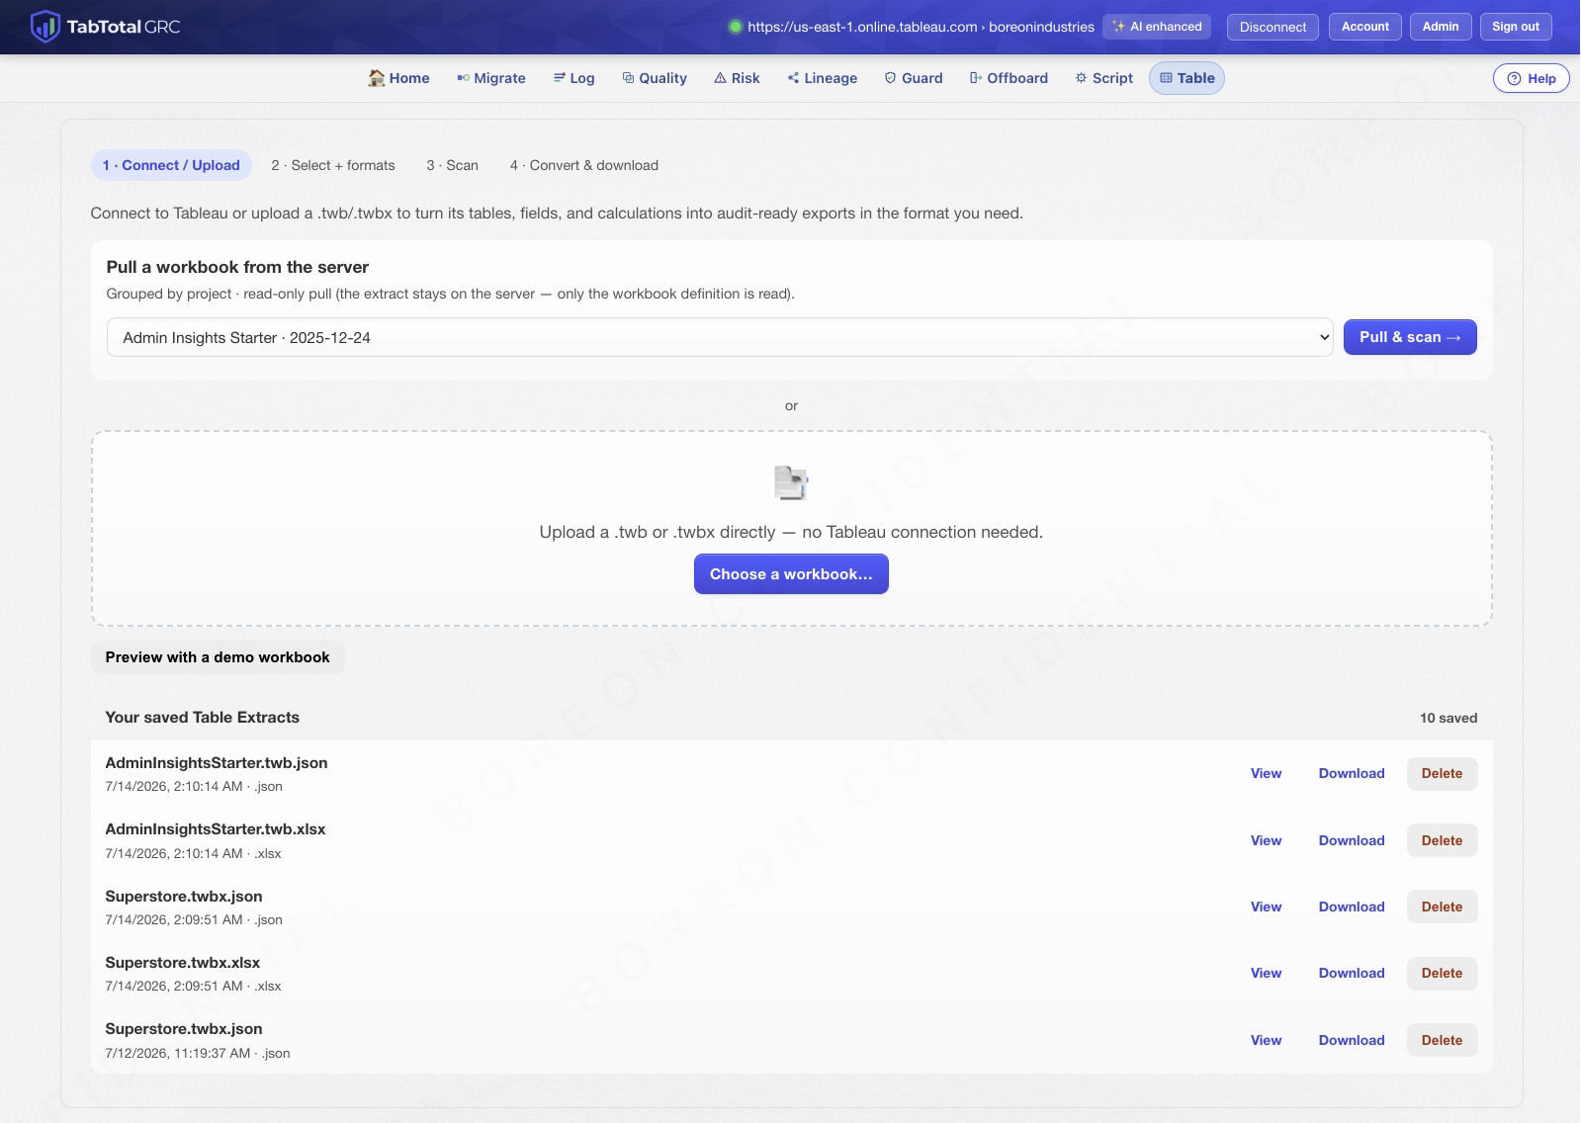The height and width of the screenshot is (1123, 1581).
Task: Download the Superstore.twbx.xlsx extract
Action: coord(1352,973)
